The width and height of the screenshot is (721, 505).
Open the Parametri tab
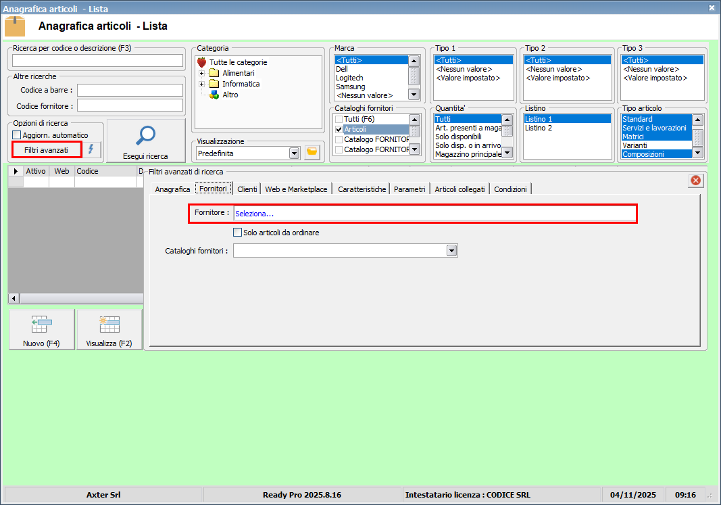pyautogui.click(x=409, y=189)
